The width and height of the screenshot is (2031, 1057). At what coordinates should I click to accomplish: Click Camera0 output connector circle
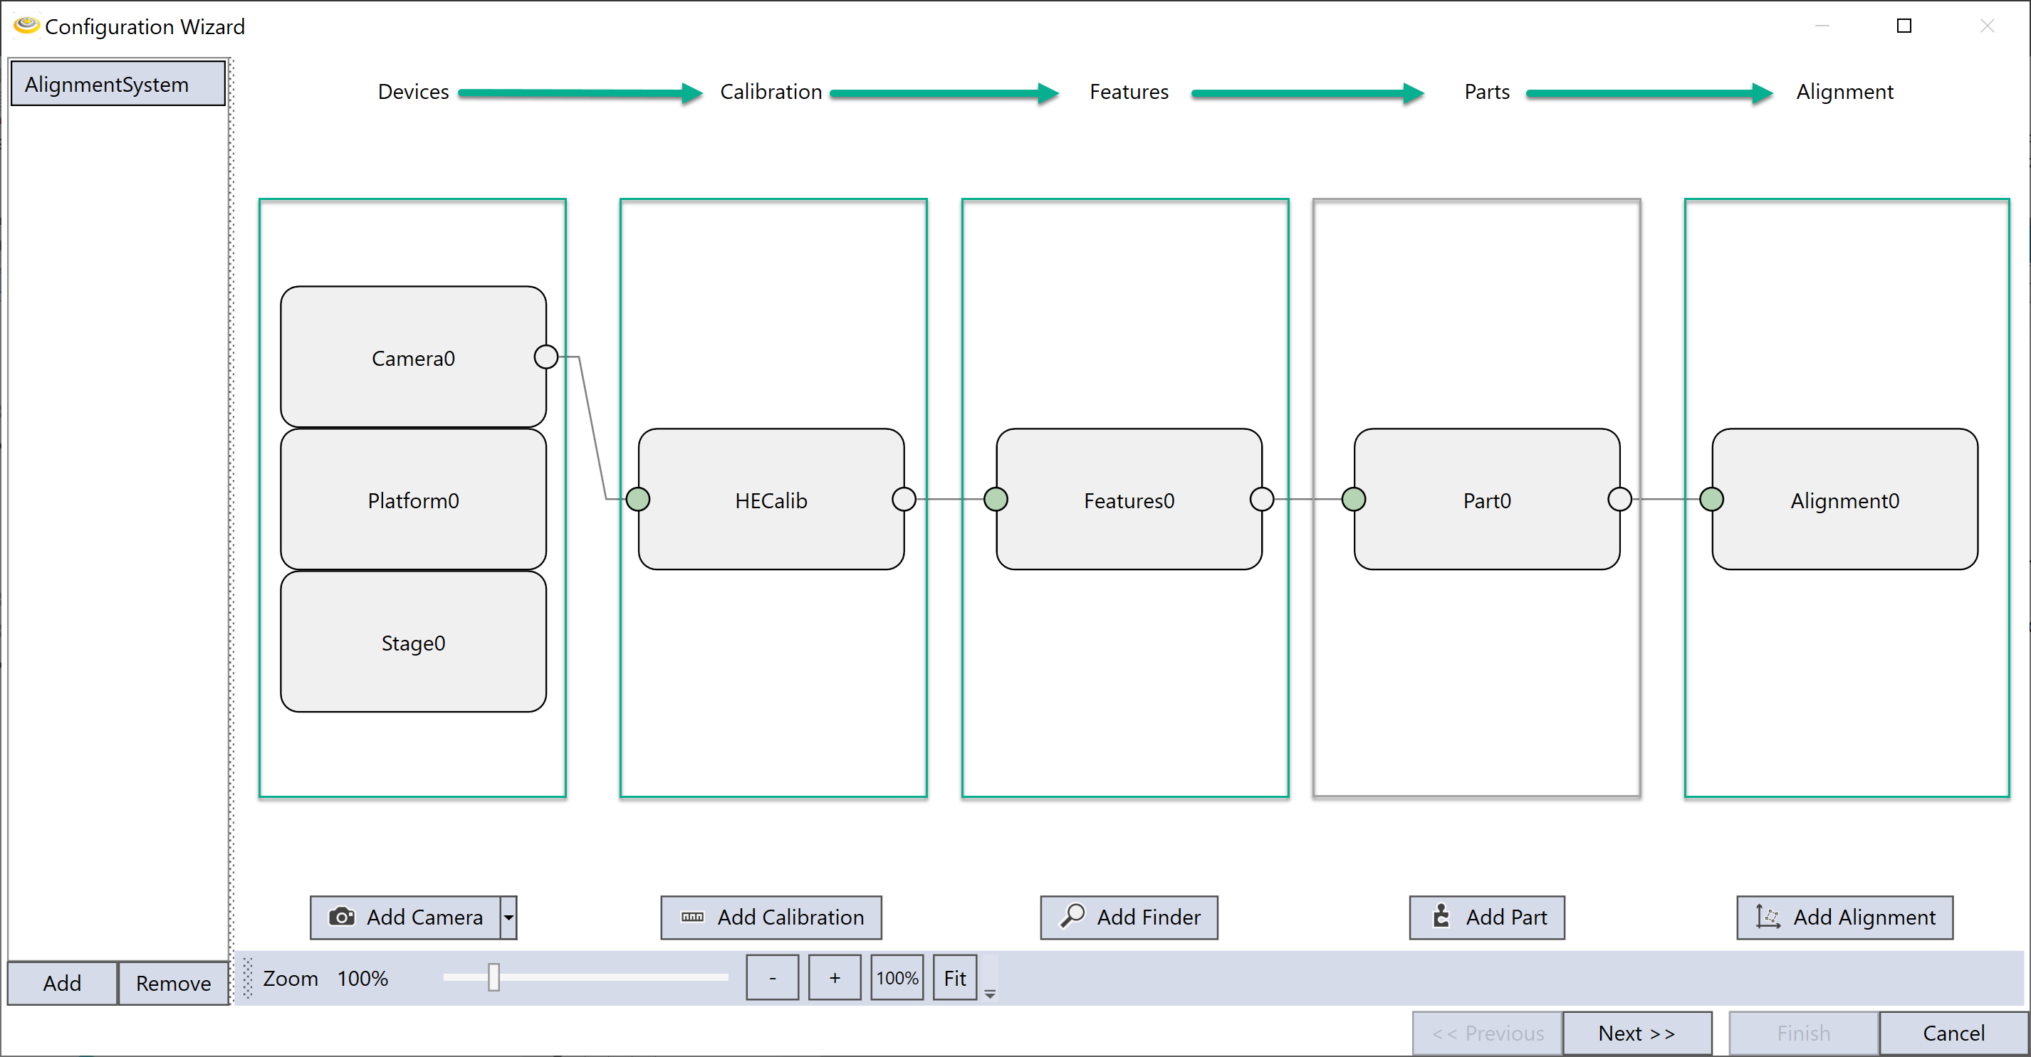pos(545,357)
